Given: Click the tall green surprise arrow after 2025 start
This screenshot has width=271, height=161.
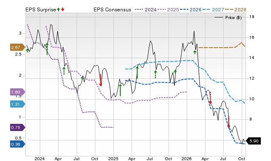Looking at the screenshot, I should [x=120, y=90].
